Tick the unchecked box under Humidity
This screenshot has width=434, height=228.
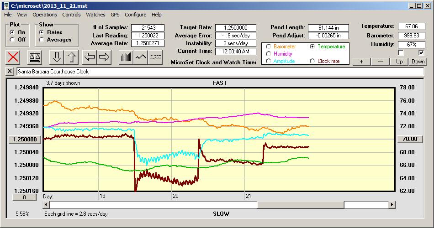401,52
